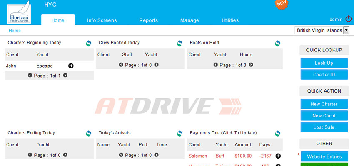Click the Lost Sale button

point(324,127)
